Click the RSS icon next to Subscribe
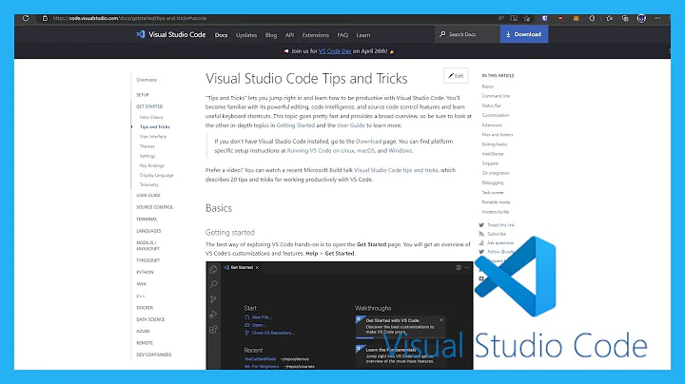This screenshot has height=384, width=685. pos(481,234)
